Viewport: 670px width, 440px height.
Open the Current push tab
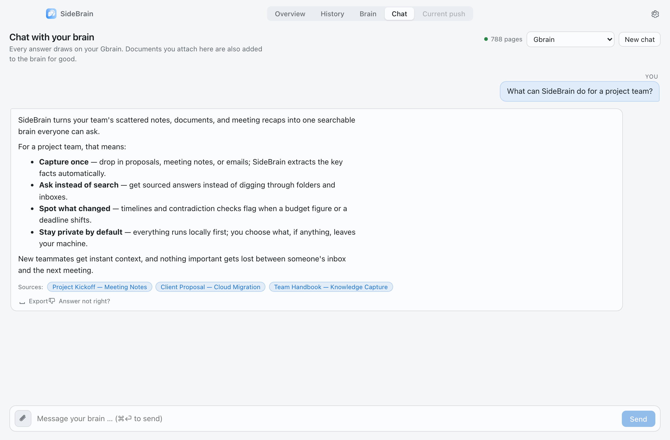tap(444, 14)
